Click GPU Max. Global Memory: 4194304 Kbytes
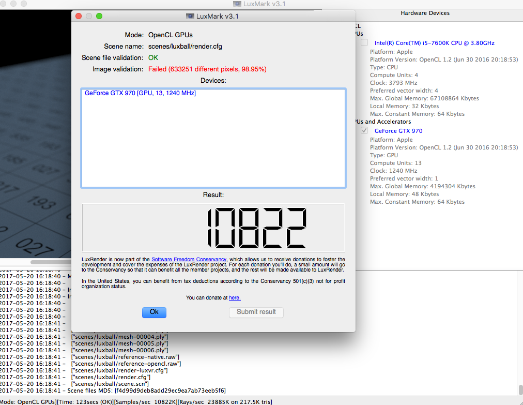The height and width of the screenshot is (405, 523). 423,186
